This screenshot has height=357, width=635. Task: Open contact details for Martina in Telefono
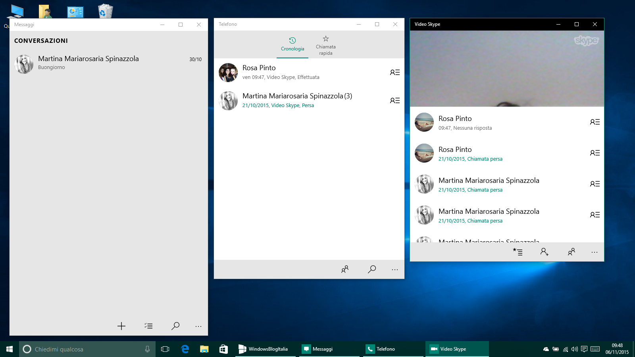(395, 101)
